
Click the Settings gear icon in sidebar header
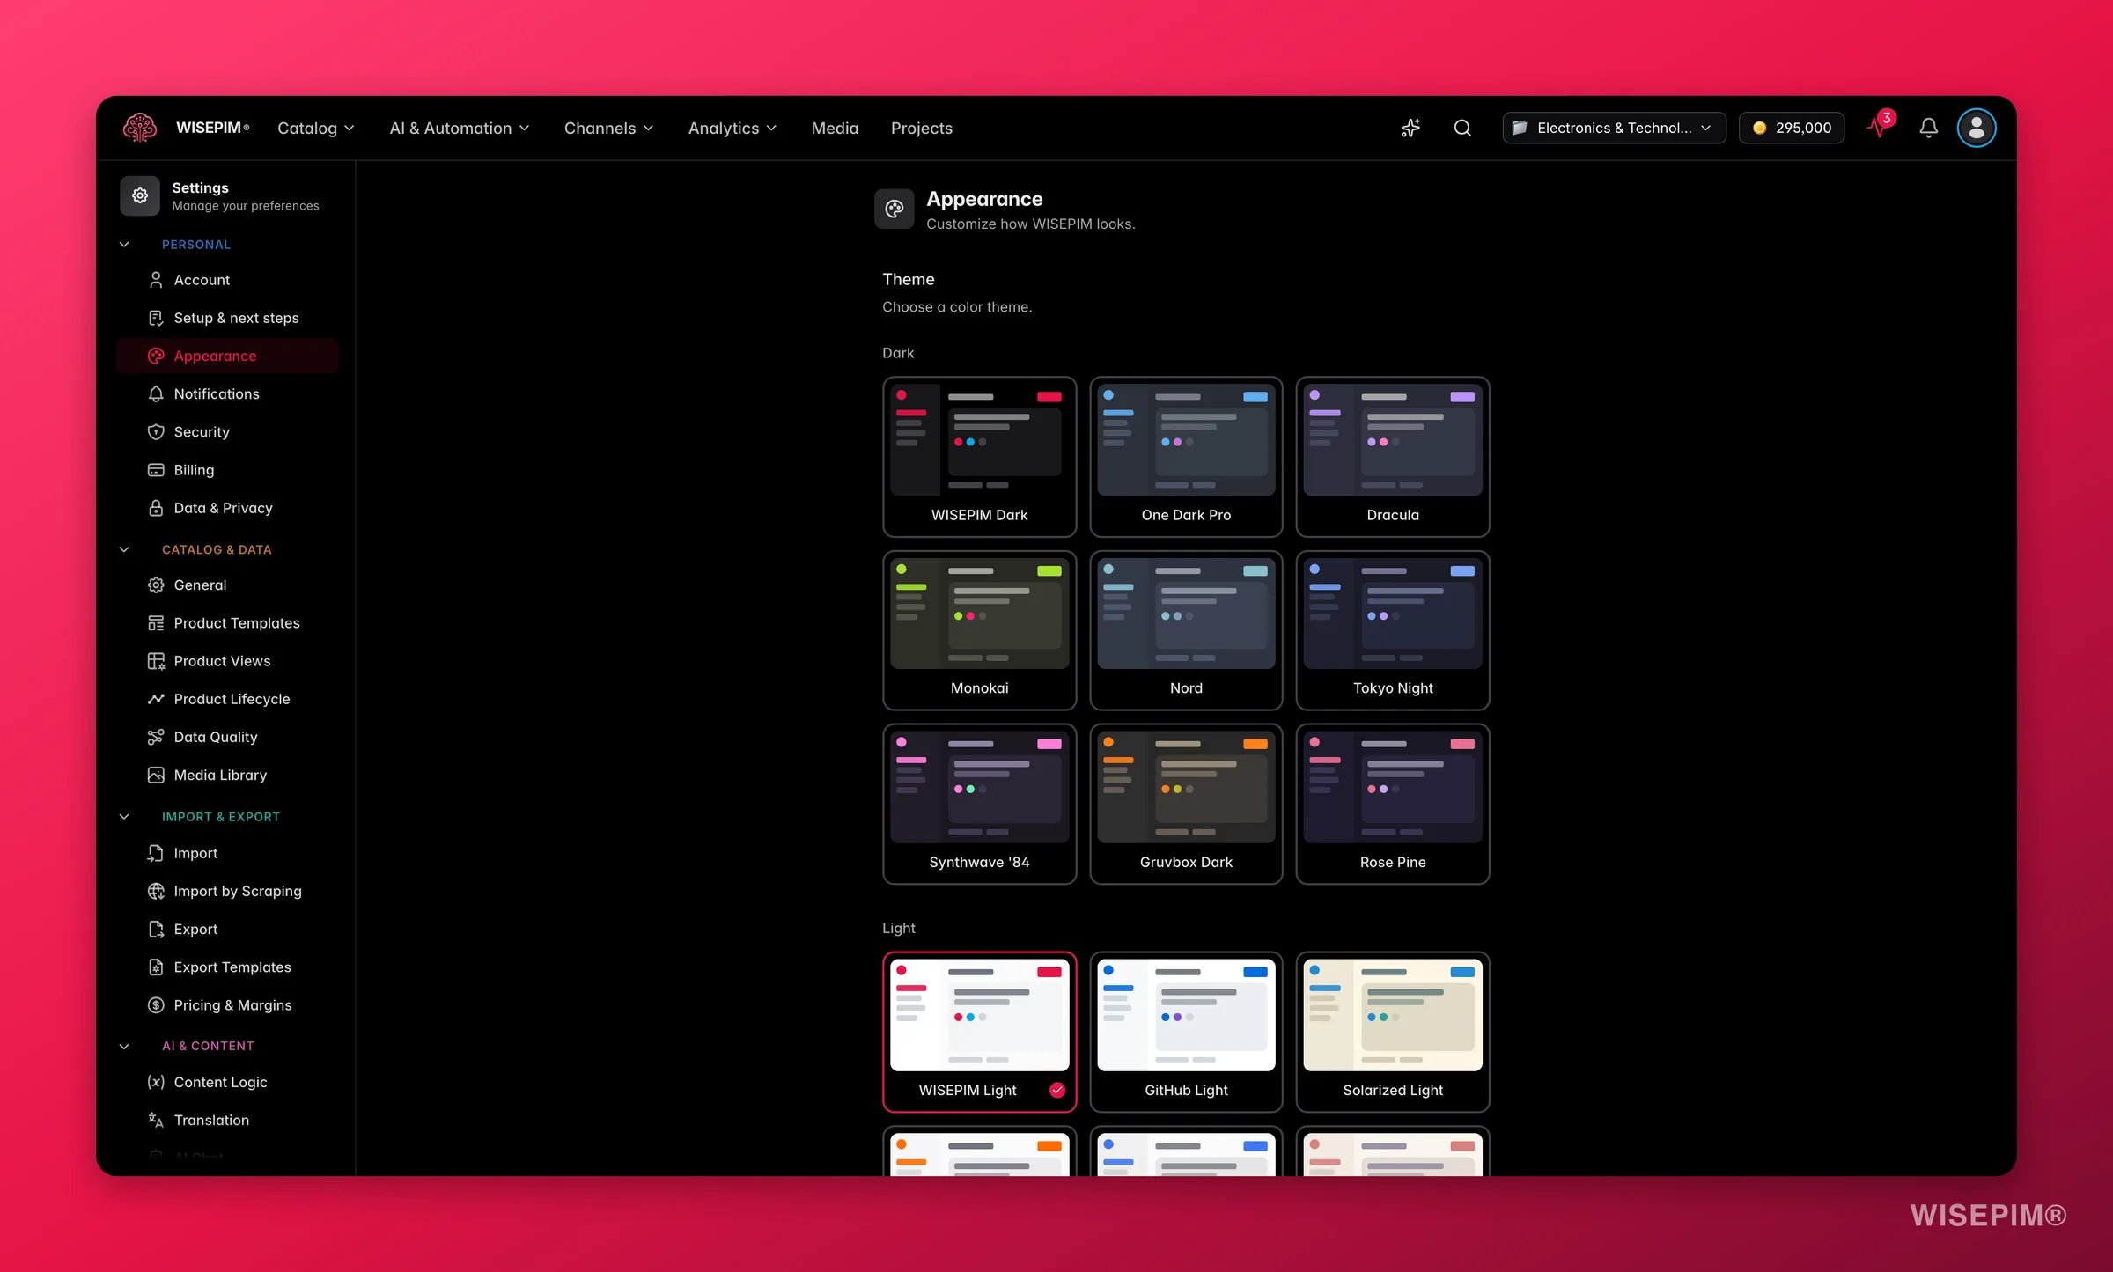(140, 195)
